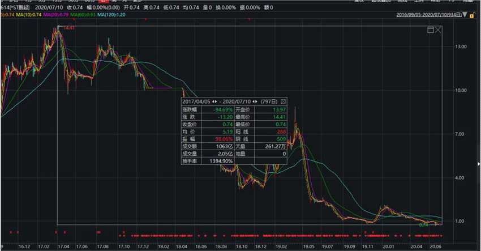Click the 16.12 date axis label

24,246
